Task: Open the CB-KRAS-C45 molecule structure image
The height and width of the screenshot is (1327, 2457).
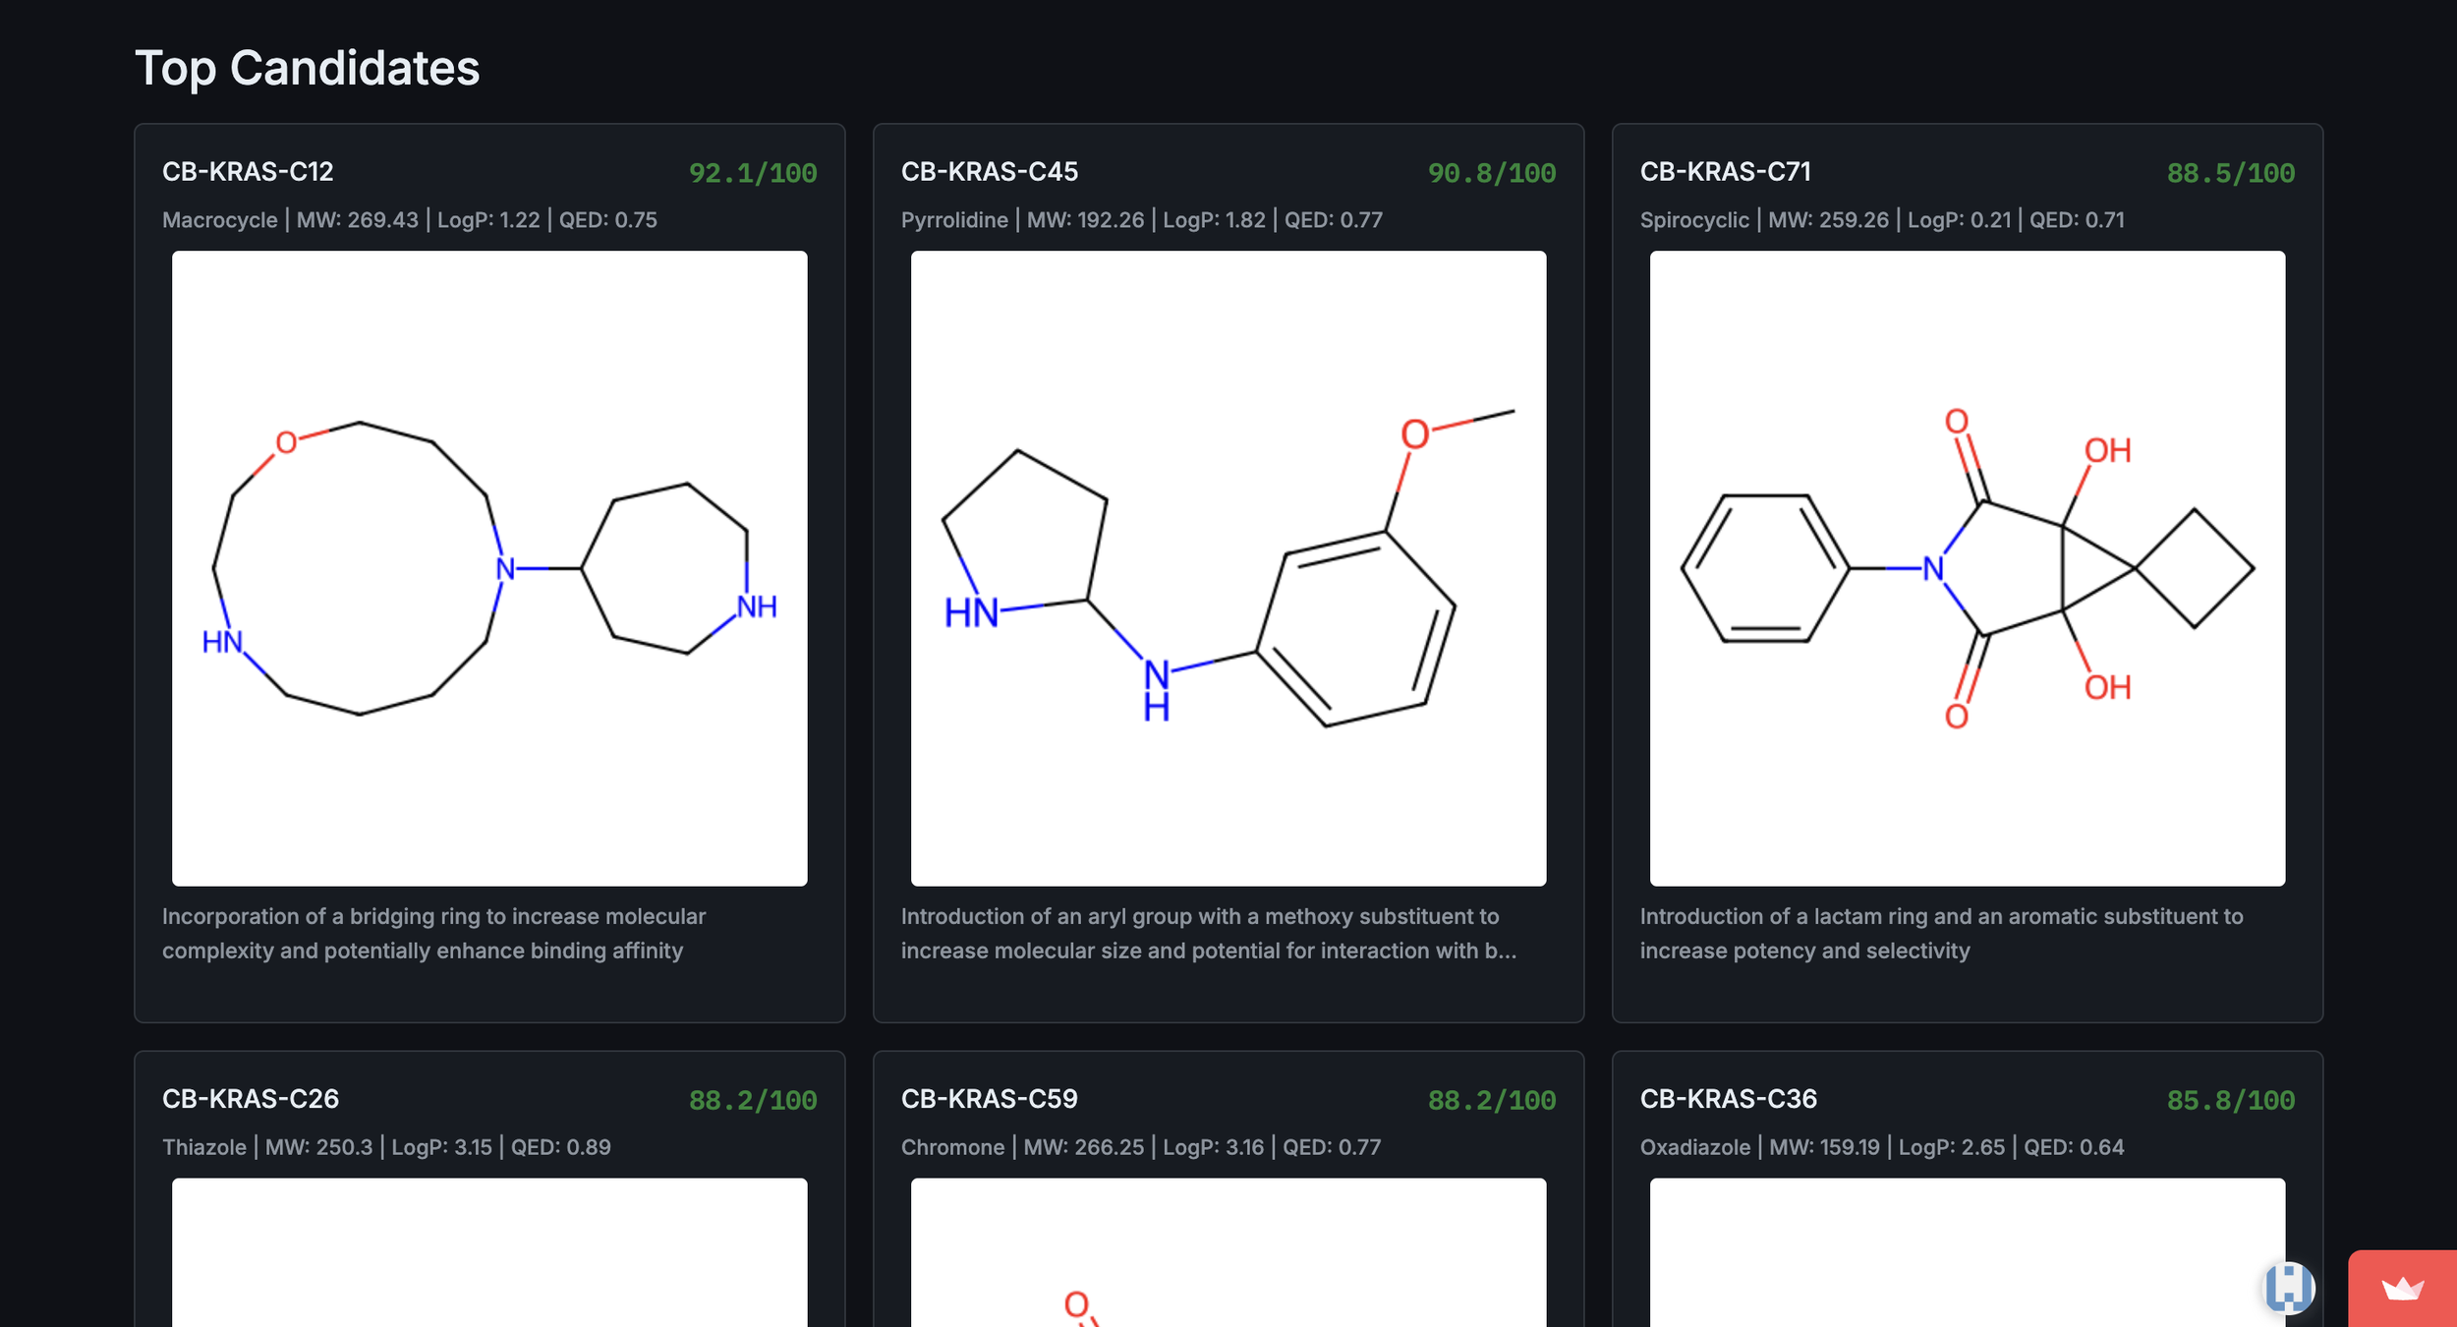Action: pyautogui.click(x=1228, y=568)
